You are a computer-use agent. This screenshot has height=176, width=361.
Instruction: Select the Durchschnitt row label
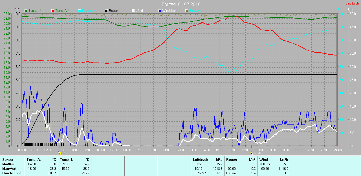pyautogui.click(x=12, y=173)
